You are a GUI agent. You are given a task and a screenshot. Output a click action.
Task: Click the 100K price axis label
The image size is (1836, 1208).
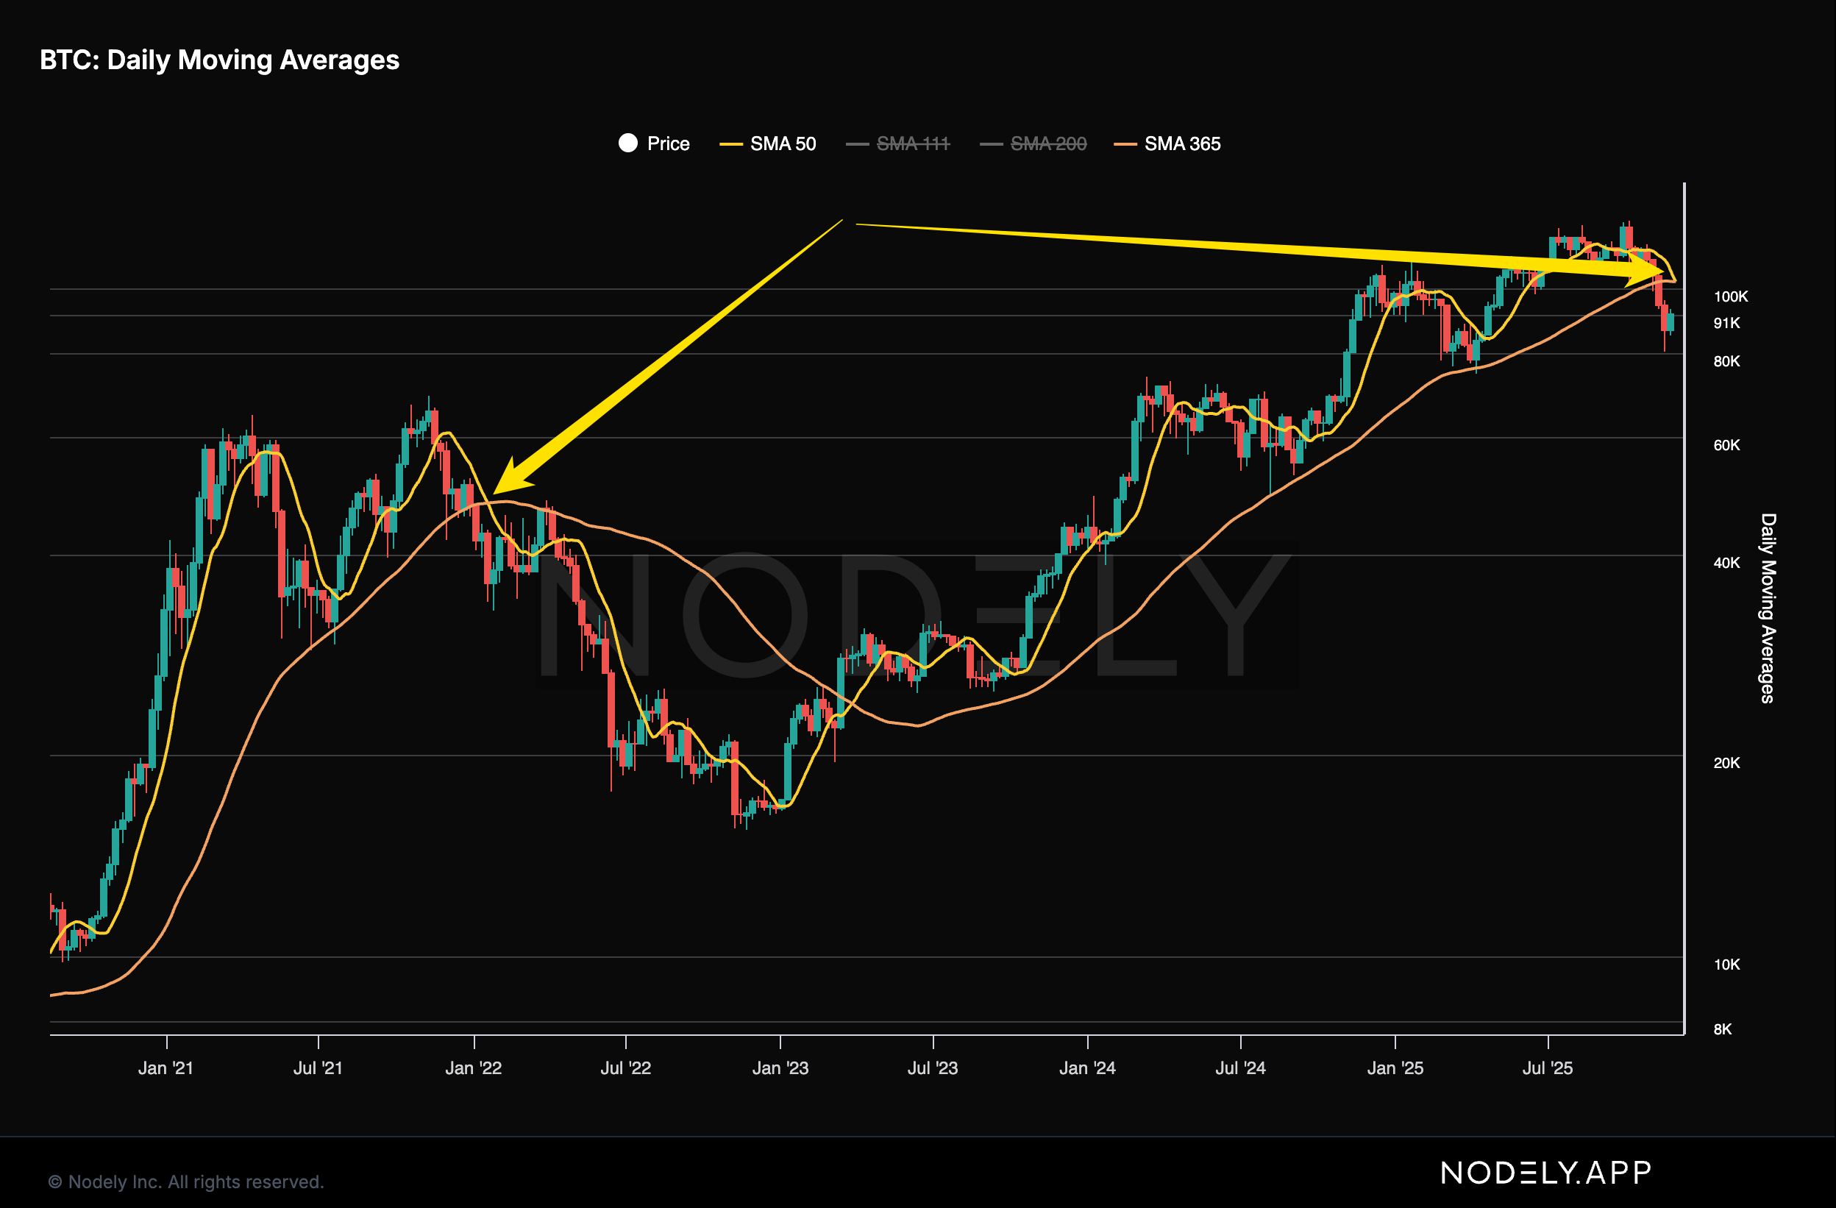point(1730,296)
